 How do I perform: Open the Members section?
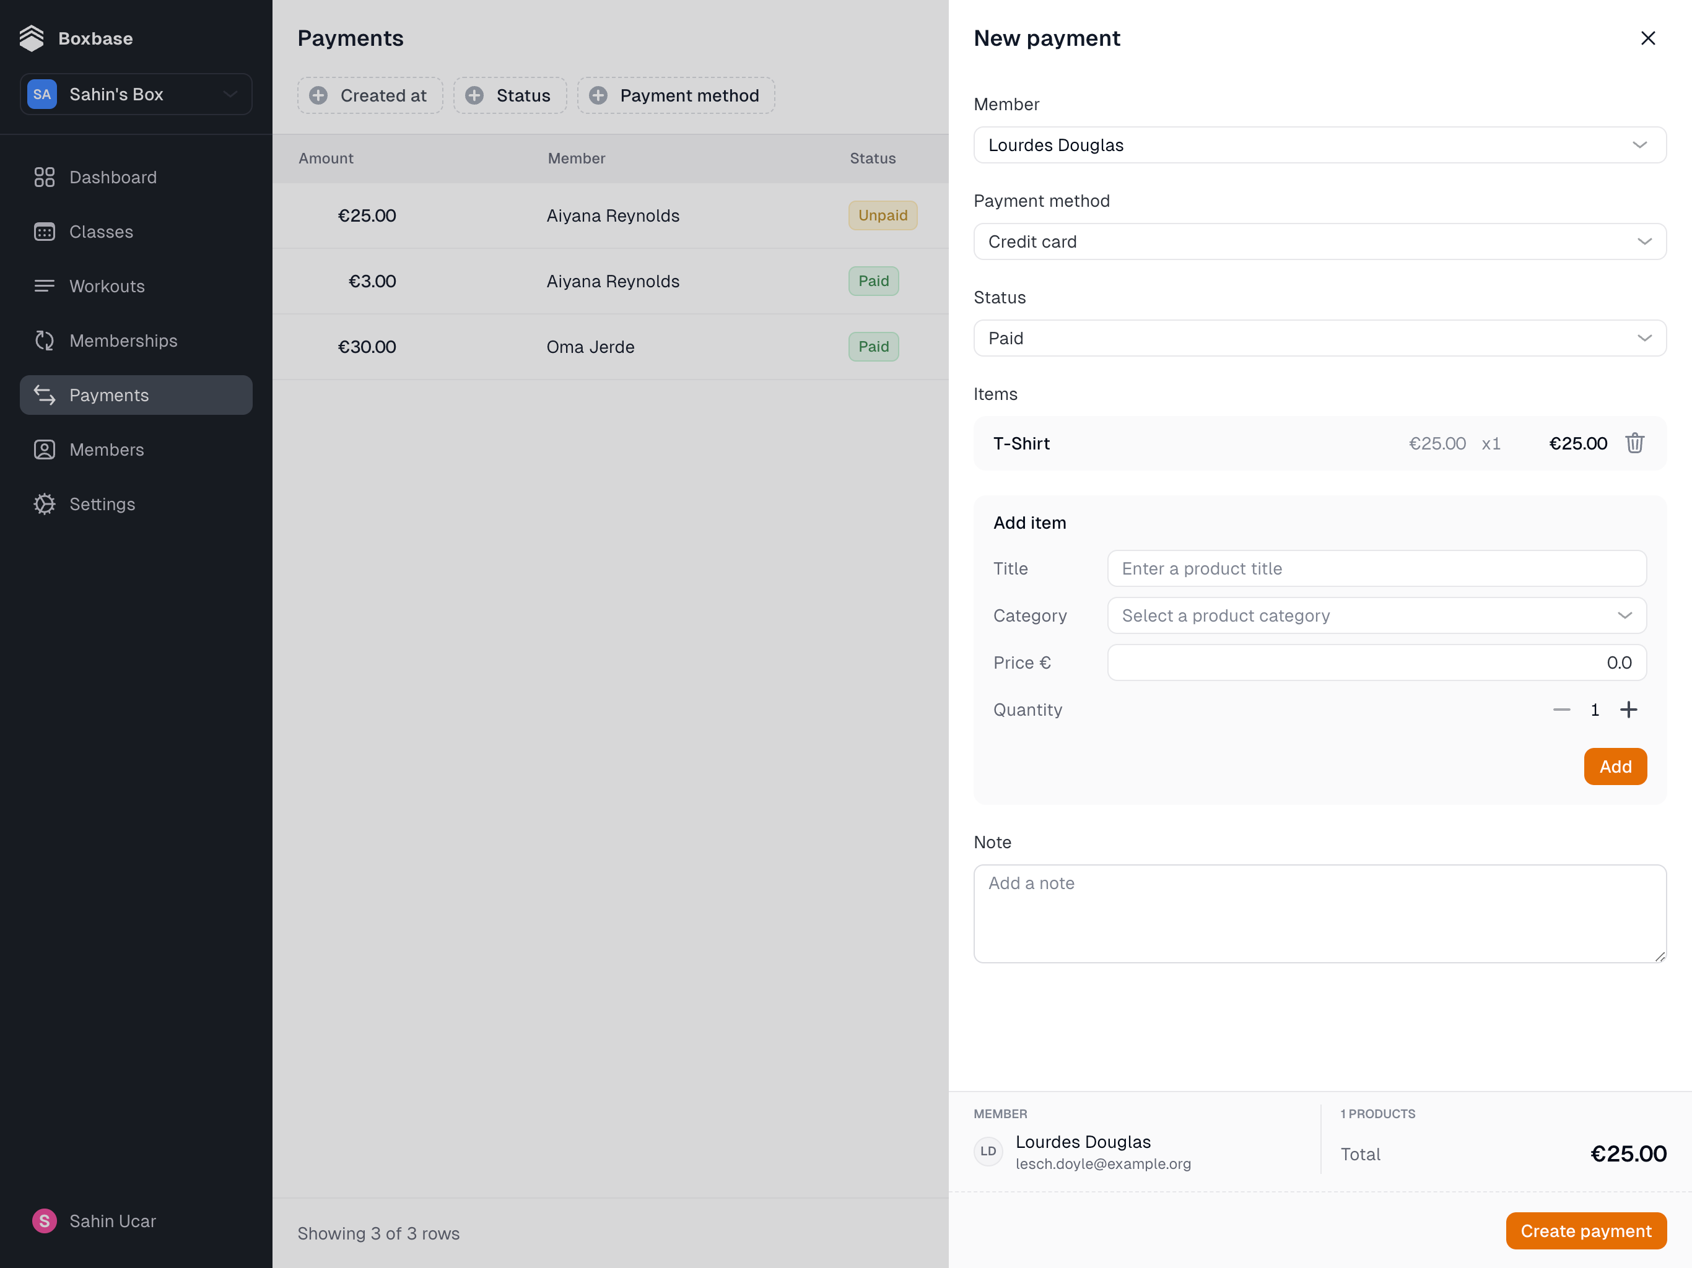tap(107, 449)
